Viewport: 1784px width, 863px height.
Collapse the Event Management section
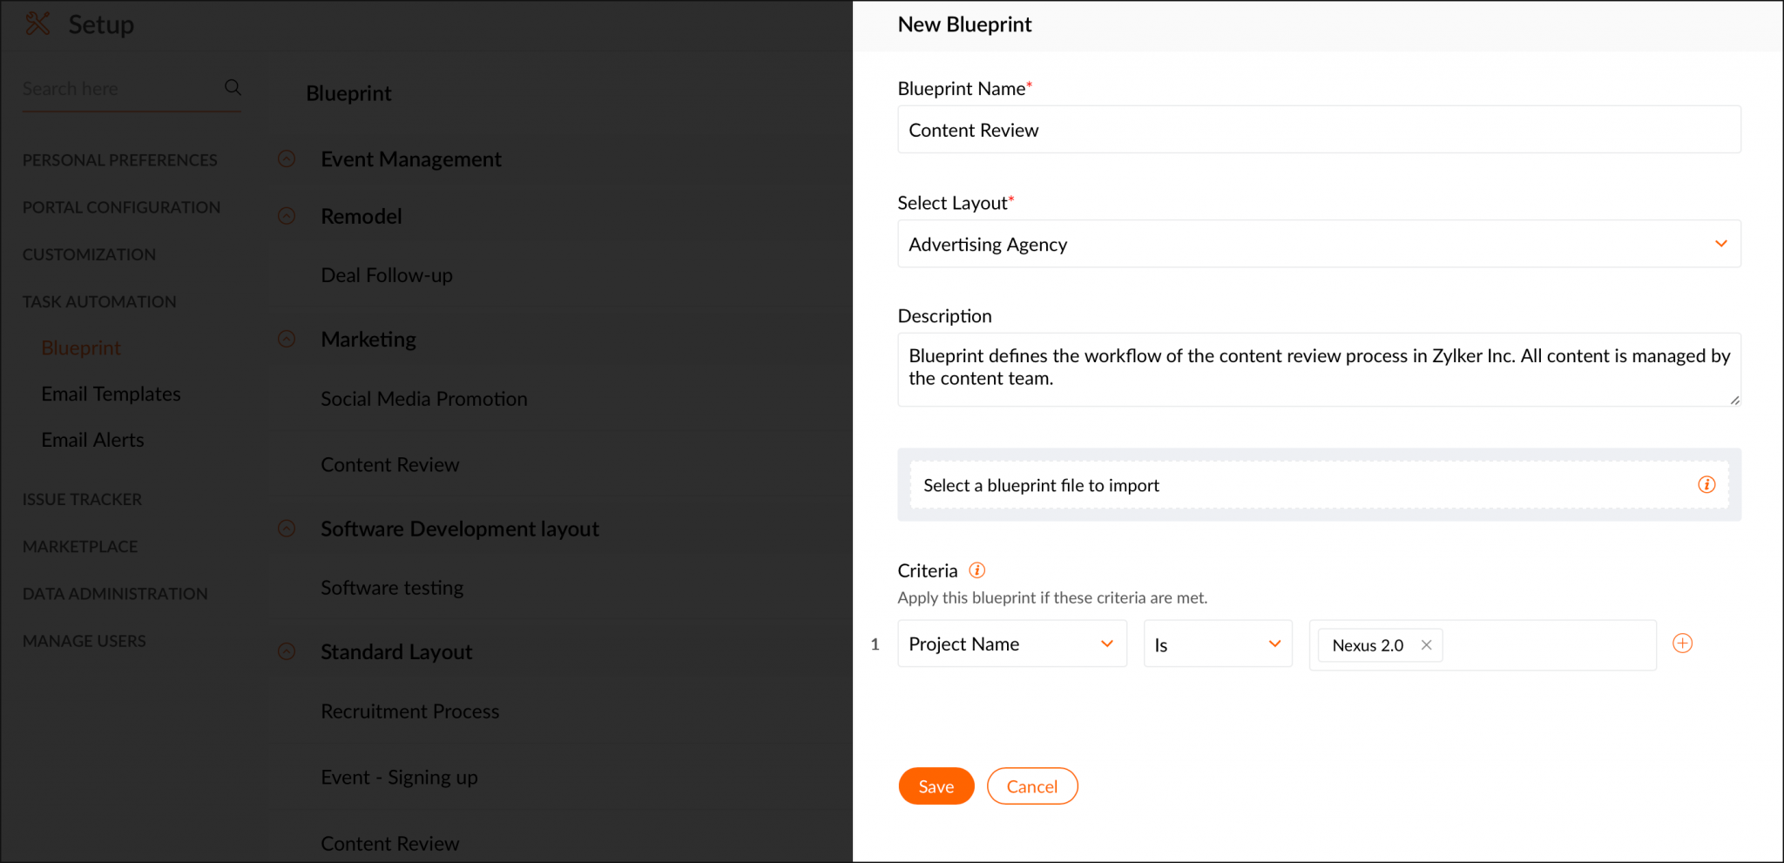[287, 158]
